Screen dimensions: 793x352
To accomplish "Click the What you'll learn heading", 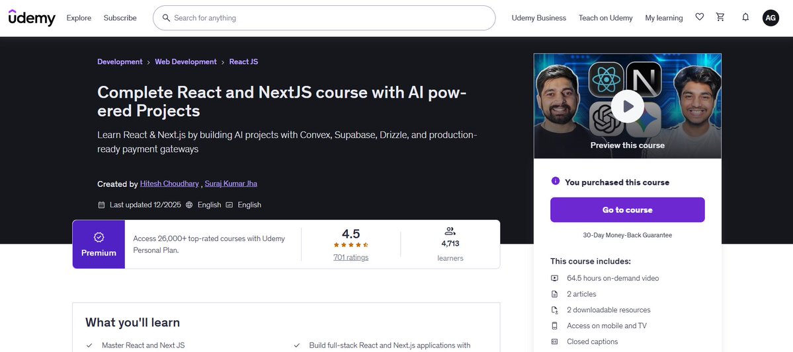I will point(132,323).
